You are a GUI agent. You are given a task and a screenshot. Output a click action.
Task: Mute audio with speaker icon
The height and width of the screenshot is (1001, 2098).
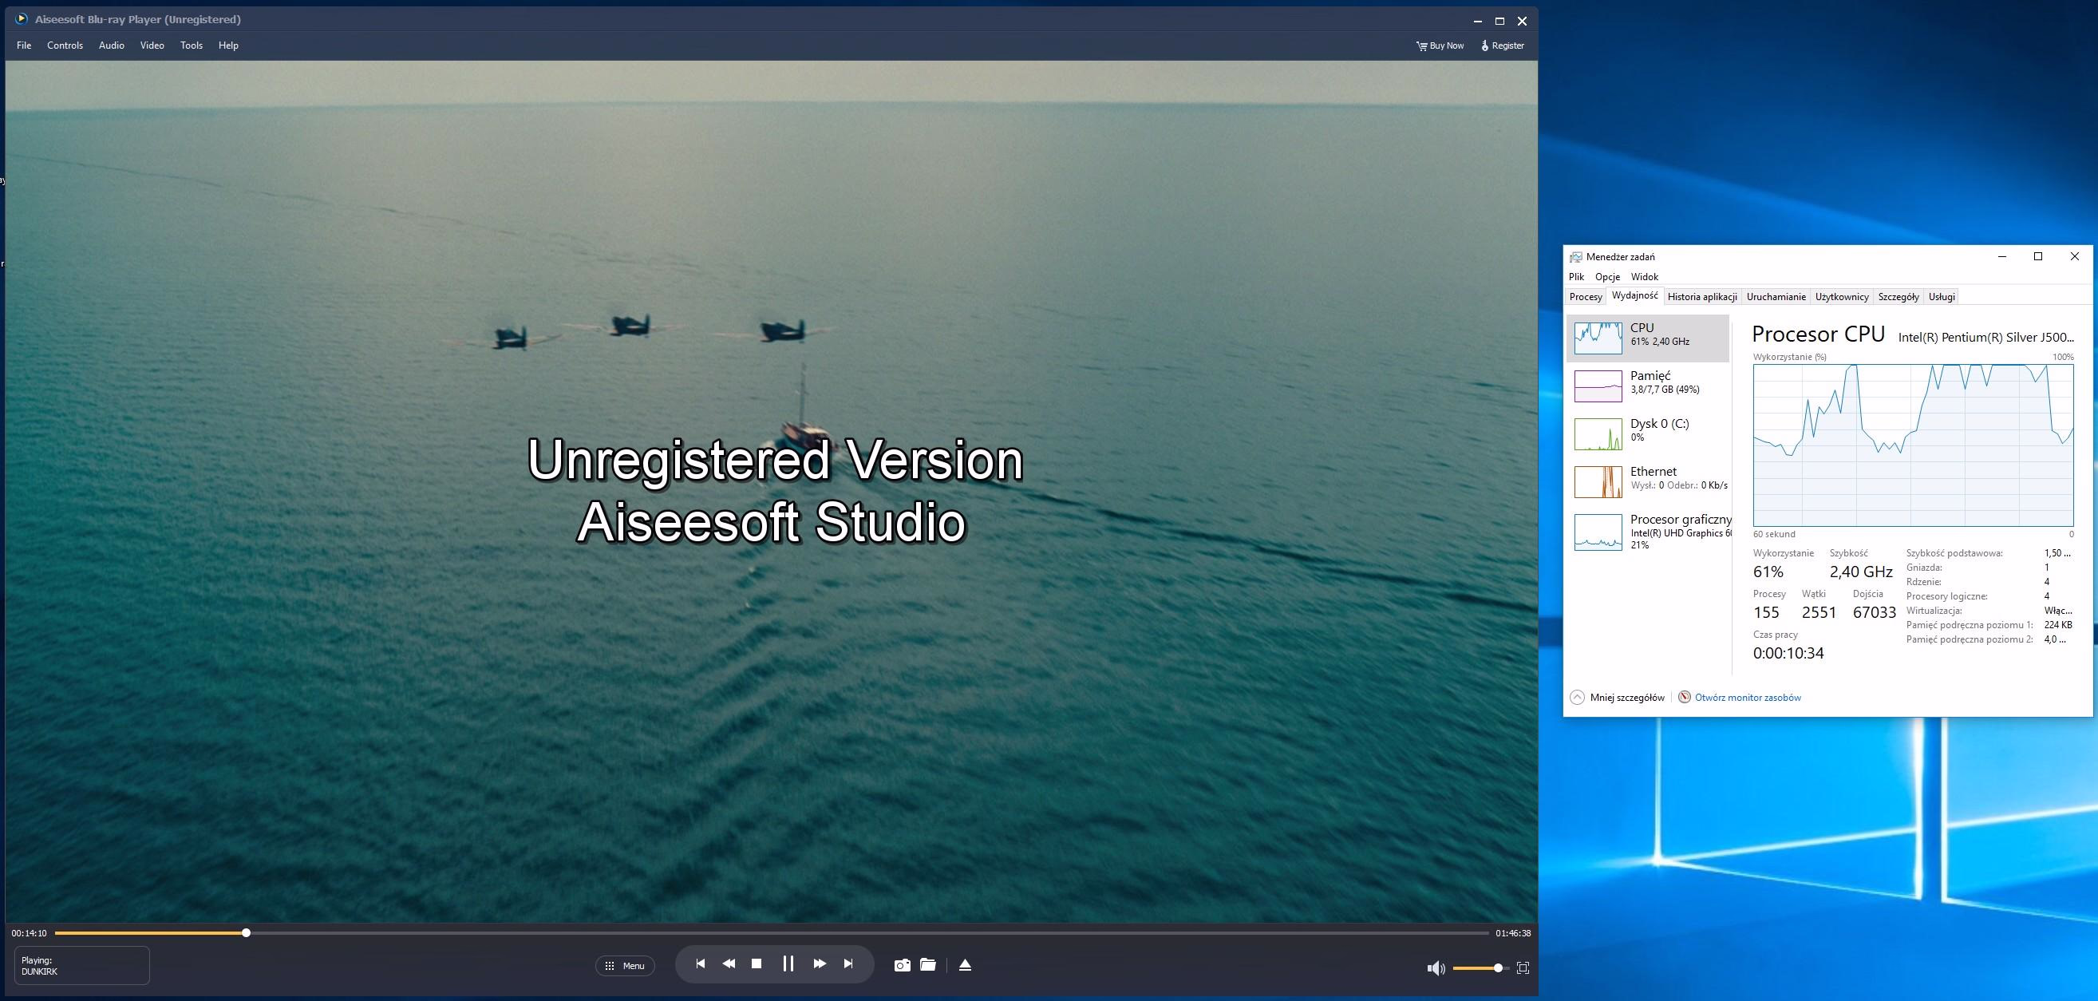click(x=1436, y=967)
